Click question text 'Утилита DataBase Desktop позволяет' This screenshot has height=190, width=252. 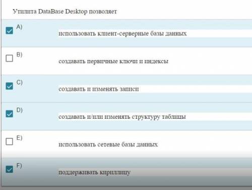pyautogui.click(x=65, y=12)
